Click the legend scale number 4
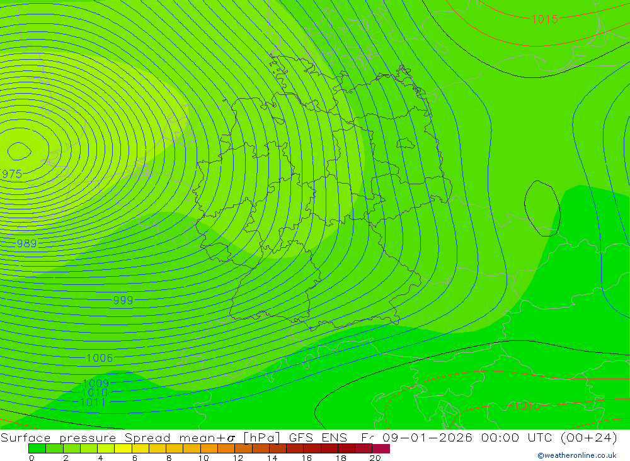The image size is (630, 461). [100, 458]
